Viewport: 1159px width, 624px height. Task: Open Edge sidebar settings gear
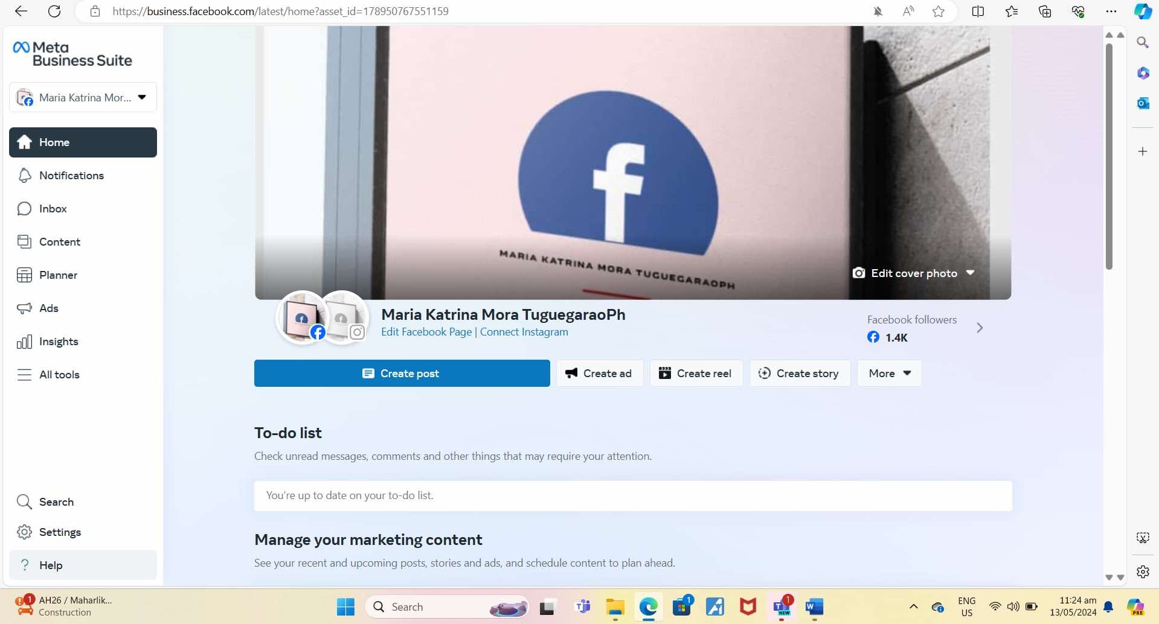coord(1143,571)
